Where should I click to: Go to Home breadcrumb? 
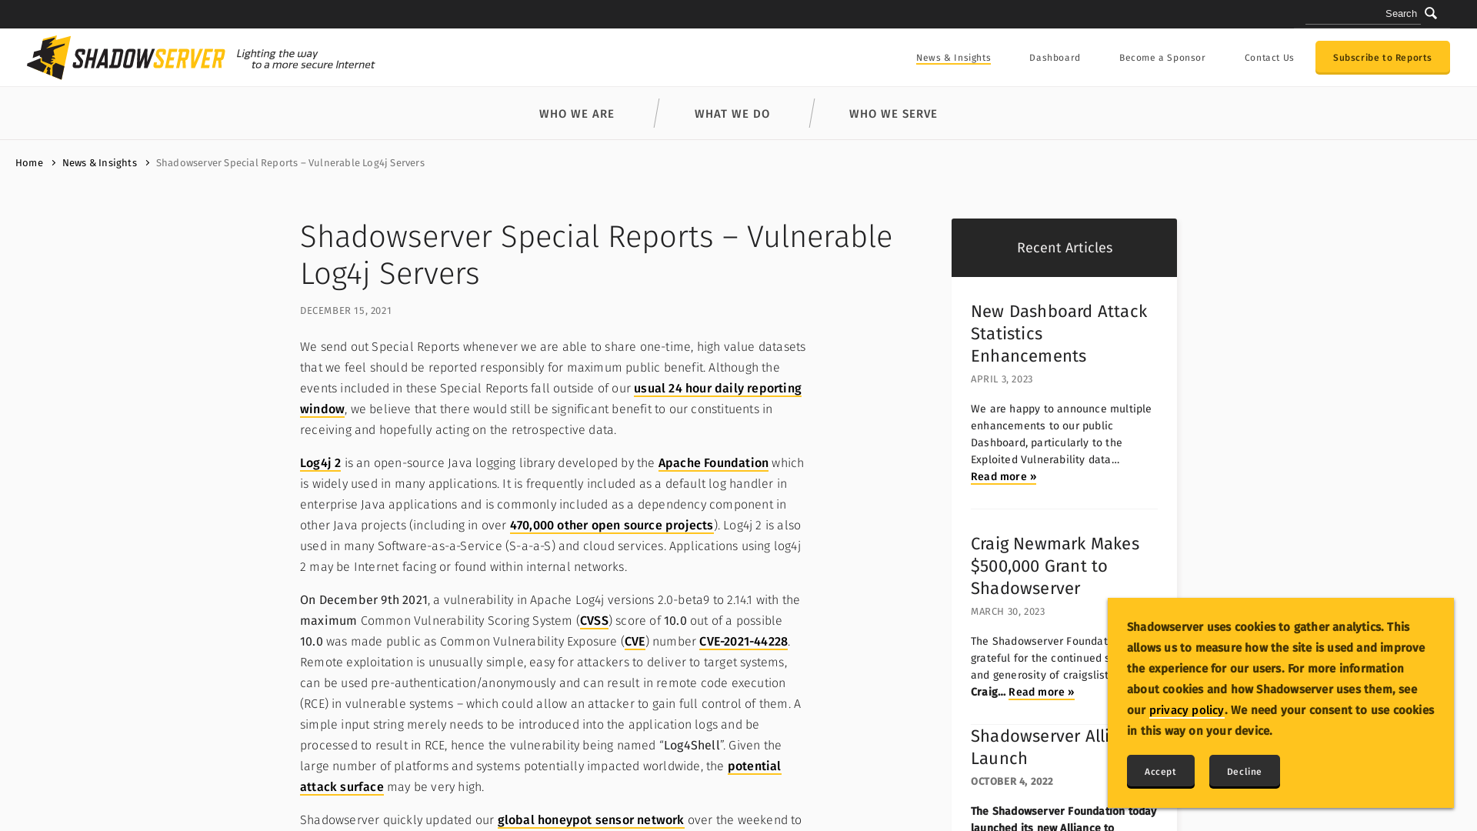(x=29, y=163)
